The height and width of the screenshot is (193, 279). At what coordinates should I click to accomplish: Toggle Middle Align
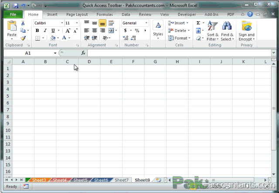(x=95, y=23)
